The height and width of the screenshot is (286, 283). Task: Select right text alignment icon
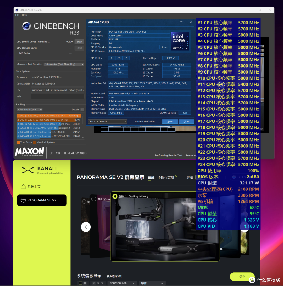click(x=102, y=283)
